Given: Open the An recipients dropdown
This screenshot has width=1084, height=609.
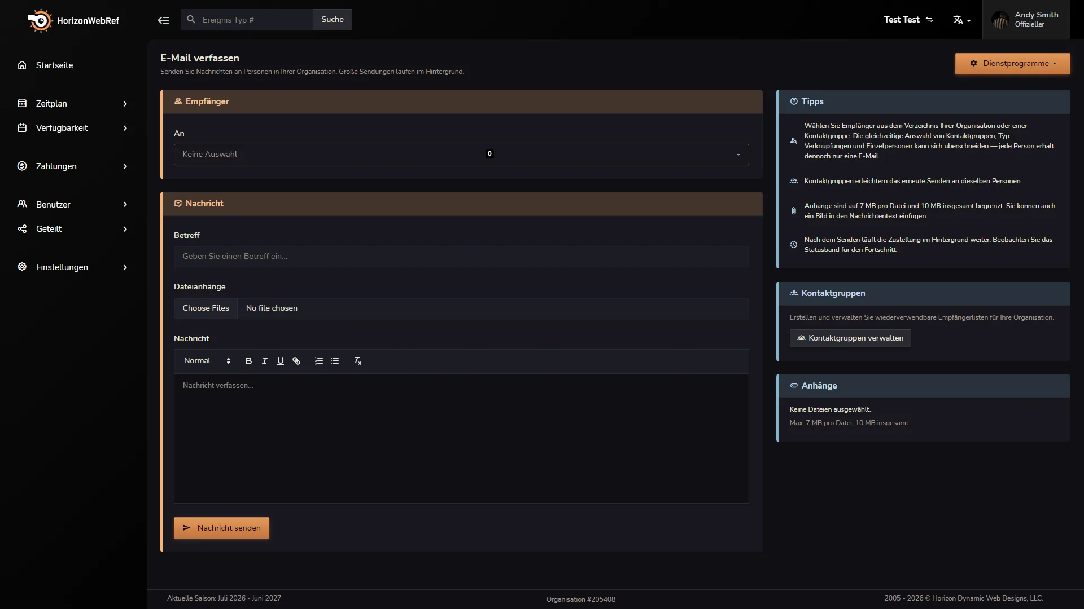Looking at the screenshot, I should tap(461, 155).
